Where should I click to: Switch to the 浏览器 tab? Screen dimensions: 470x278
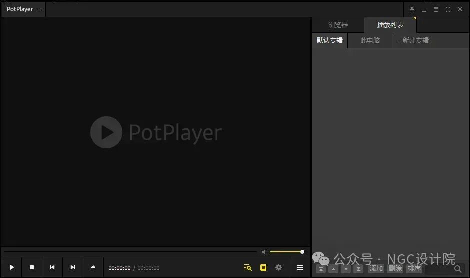338,25
